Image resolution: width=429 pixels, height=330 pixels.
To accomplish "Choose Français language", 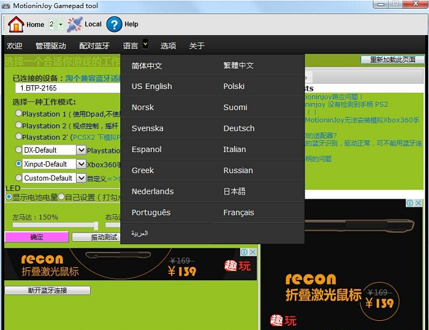I will (x=238, y=212).
